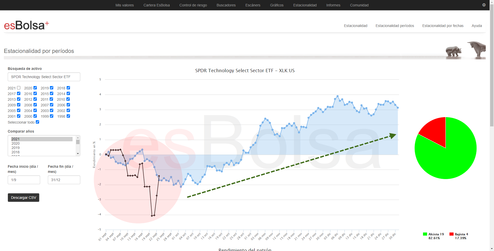
Task: Open the Estacionalidad top menu
Action: pyautogui.click(x=305, y=5)
